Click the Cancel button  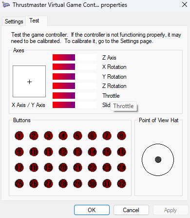coord(131,210)
